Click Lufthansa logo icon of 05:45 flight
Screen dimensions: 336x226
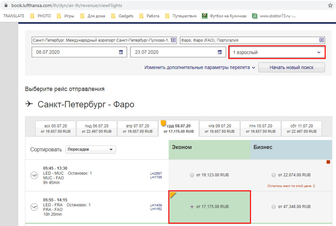coord(34,175)
